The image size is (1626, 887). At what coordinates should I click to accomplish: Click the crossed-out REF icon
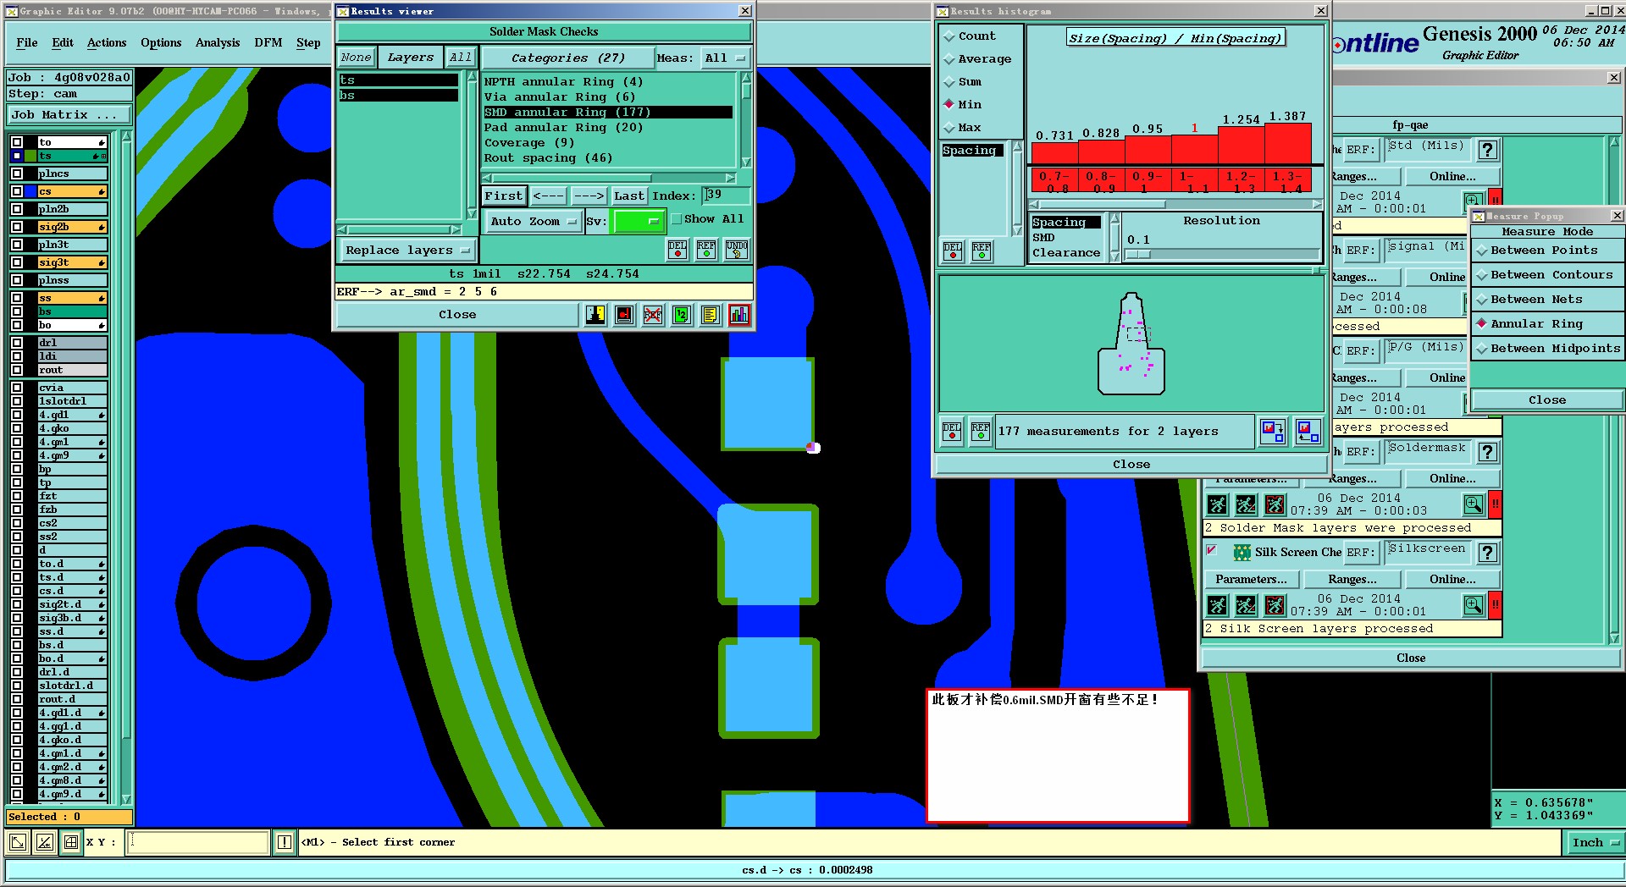click(652, 315)
